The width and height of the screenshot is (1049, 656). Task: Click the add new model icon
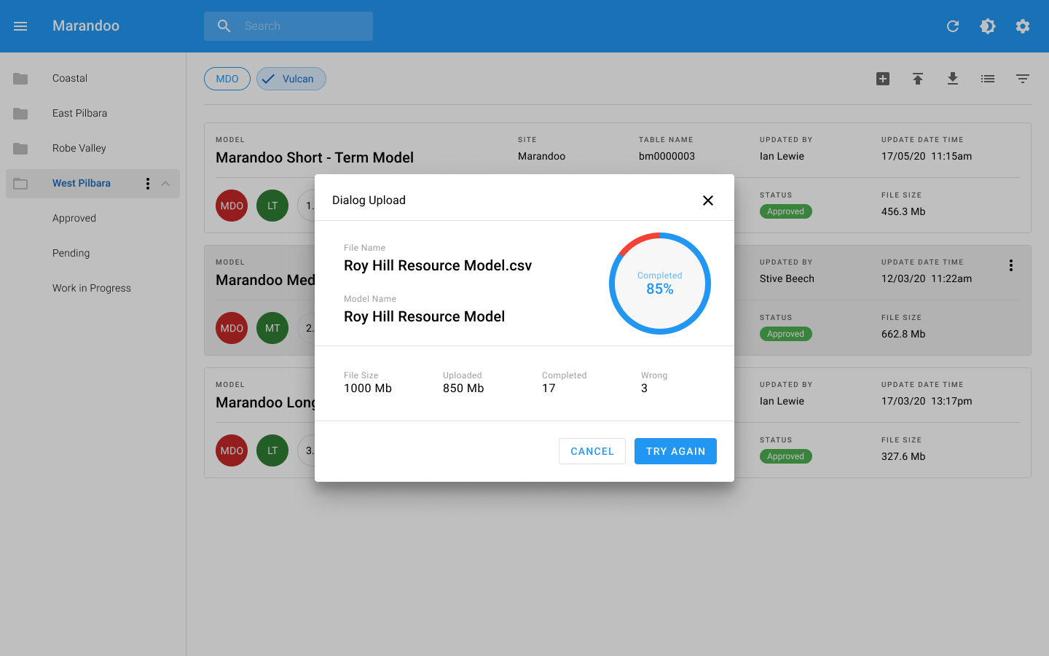coord(883,79)
